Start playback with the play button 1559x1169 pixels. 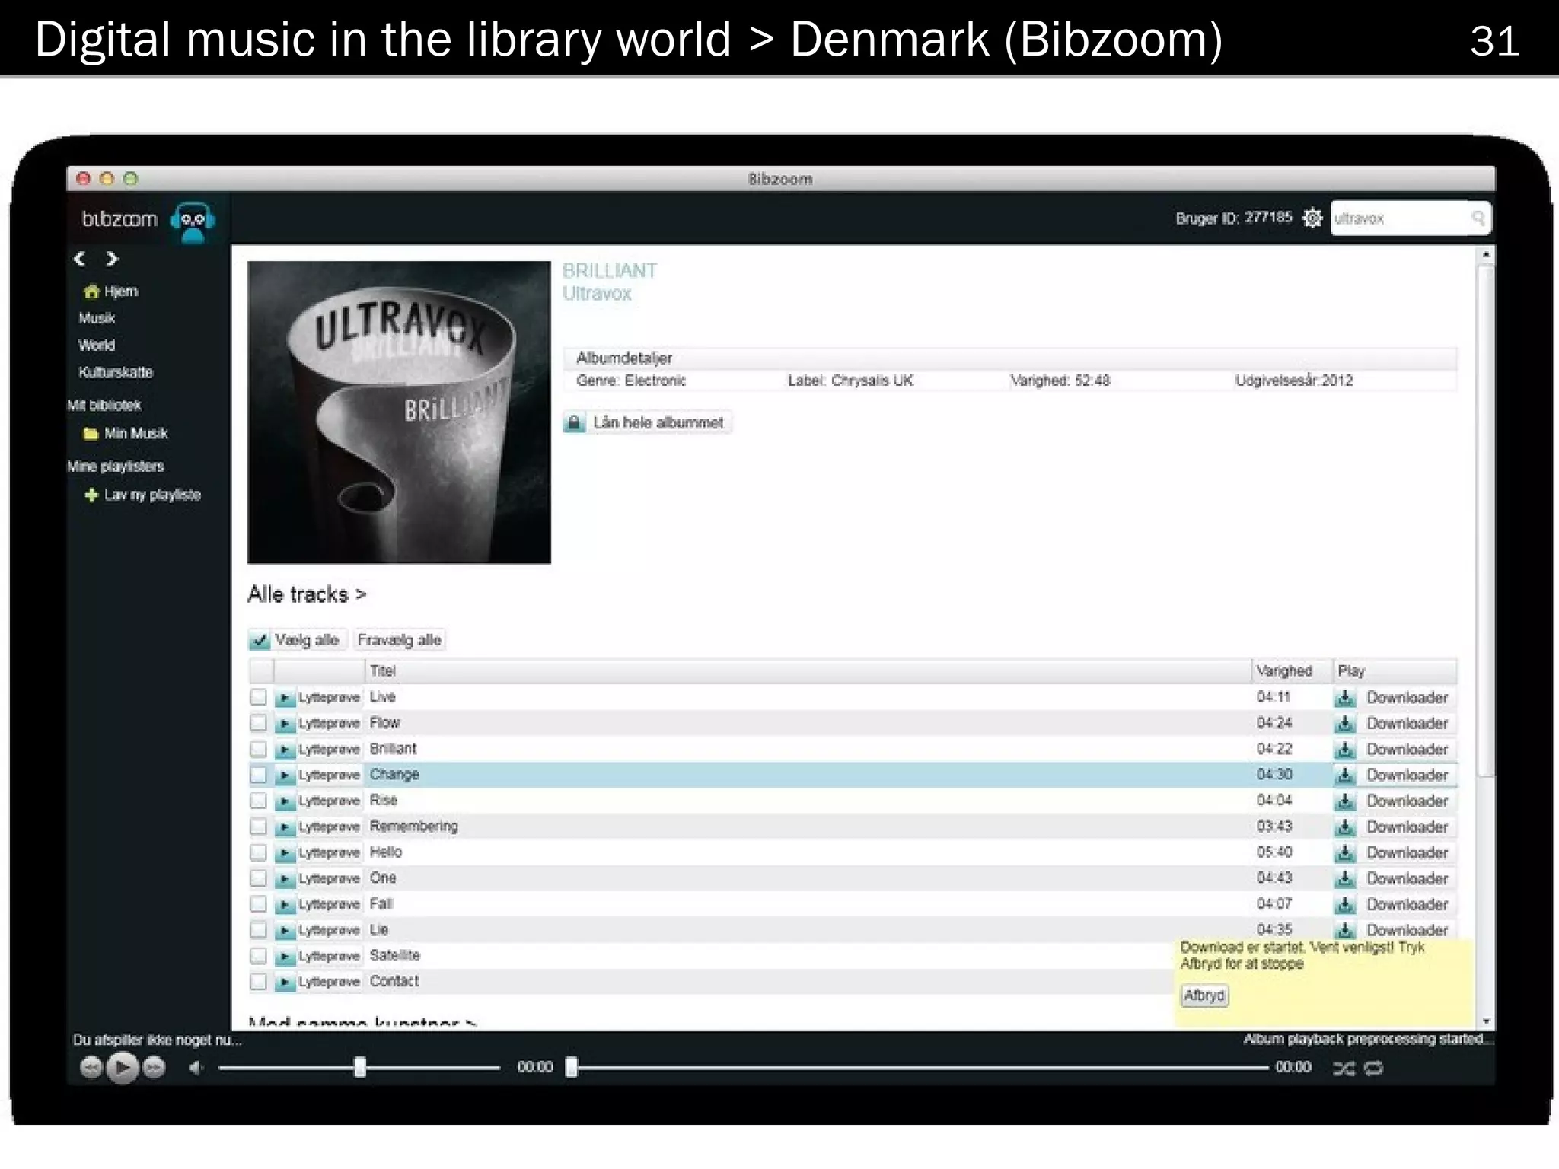coord(123,1068)
